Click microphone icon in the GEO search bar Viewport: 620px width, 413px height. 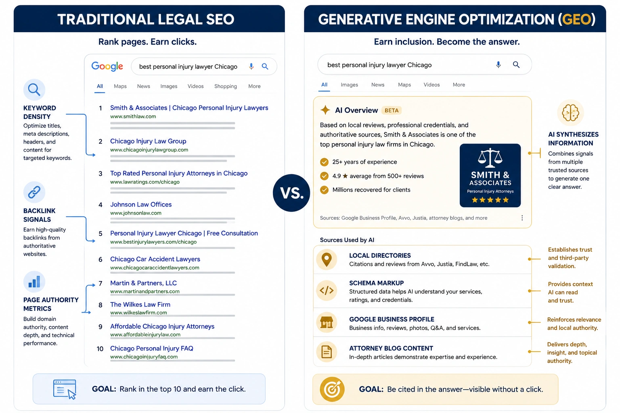point(499,65)
